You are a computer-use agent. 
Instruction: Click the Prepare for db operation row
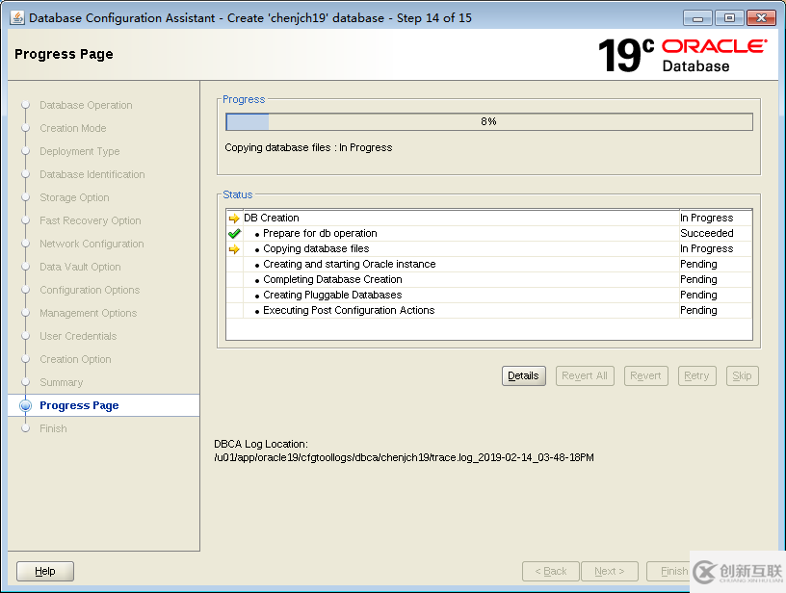pos(489,233)
